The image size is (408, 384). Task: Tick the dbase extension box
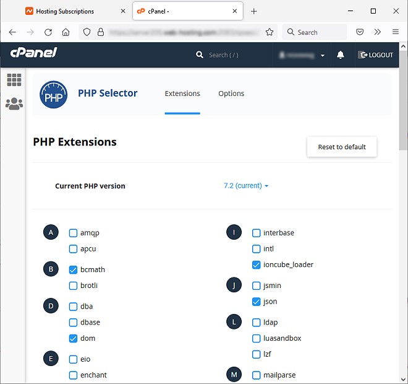click(73, 323)
